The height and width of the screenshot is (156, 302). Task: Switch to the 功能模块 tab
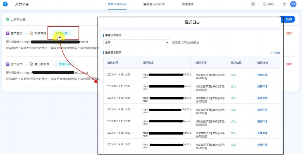pos(187,4)
